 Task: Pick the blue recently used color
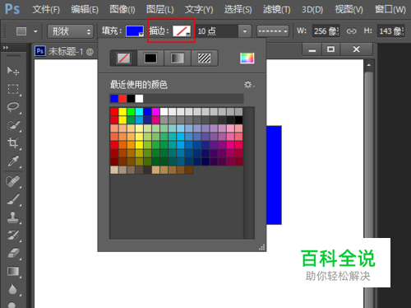click(114, 99)
